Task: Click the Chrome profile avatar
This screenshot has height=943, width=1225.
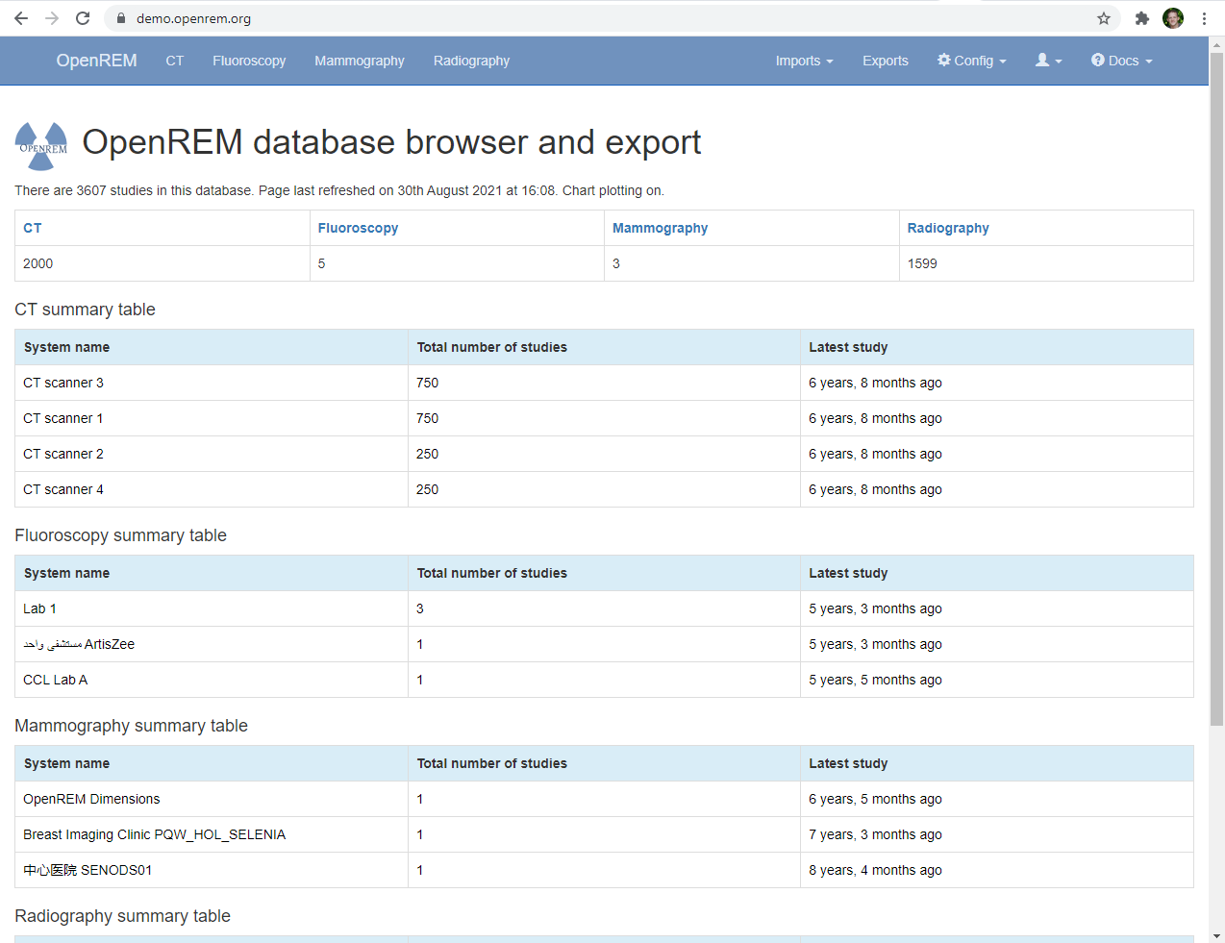Action: [x=1173, y=18]
